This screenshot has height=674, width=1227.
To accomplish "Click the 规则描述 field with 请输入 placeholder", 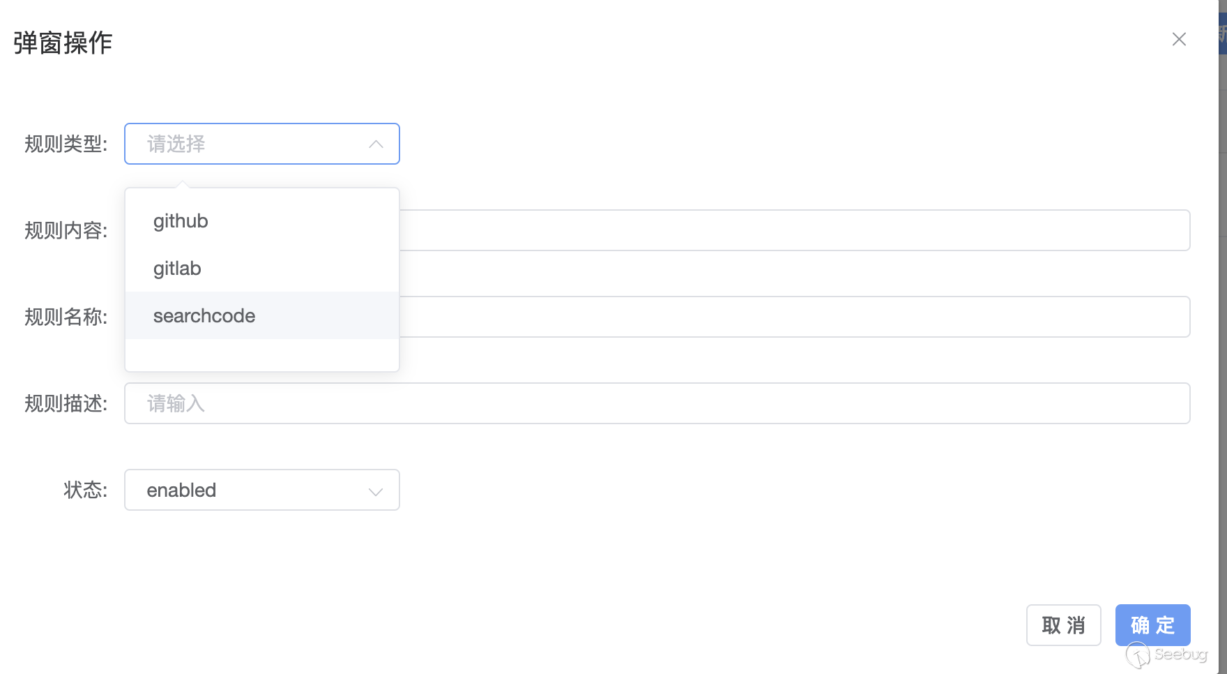I will pos(656,403).
